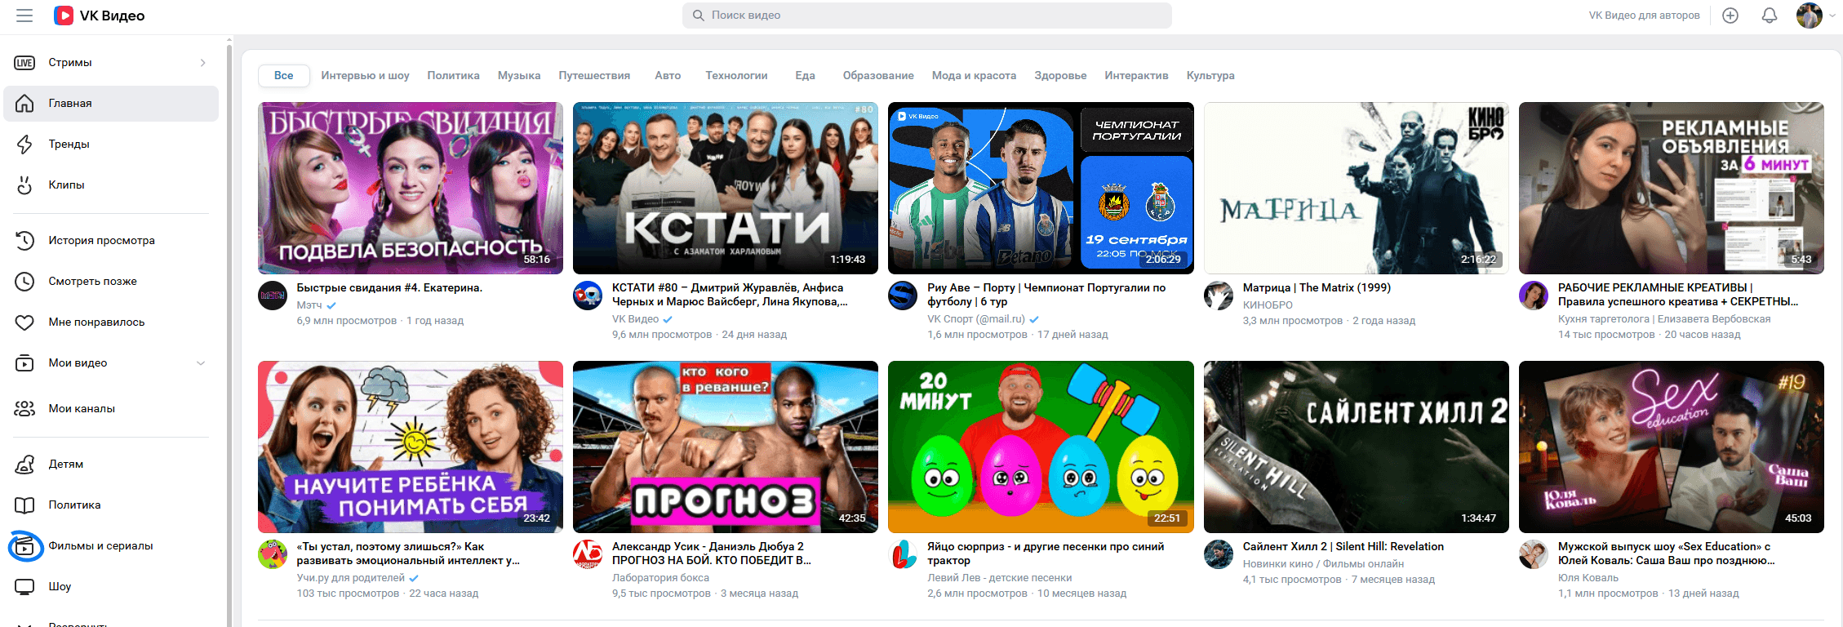Screen dimensions: 1843x627
Task: Select the Интервью и шоу tab
Action: [x=365, y=76]
